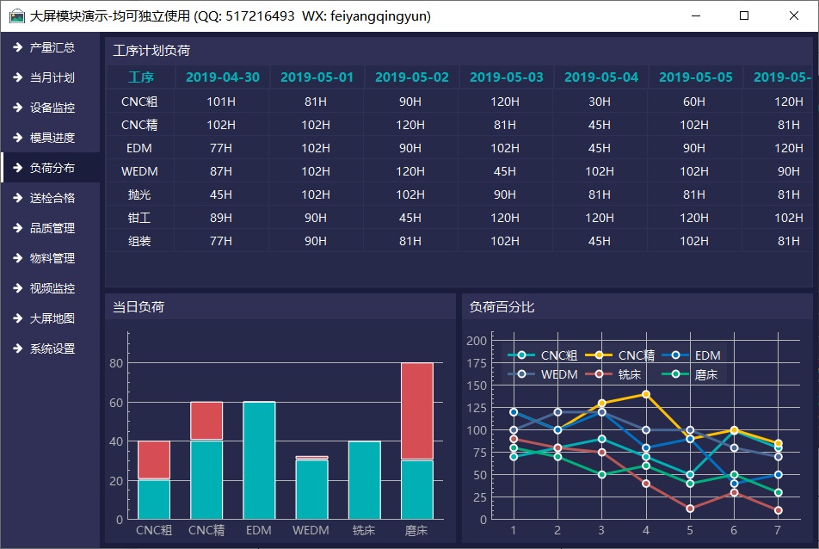
Task: Click the 工序 column header
Action: [140, 77]
